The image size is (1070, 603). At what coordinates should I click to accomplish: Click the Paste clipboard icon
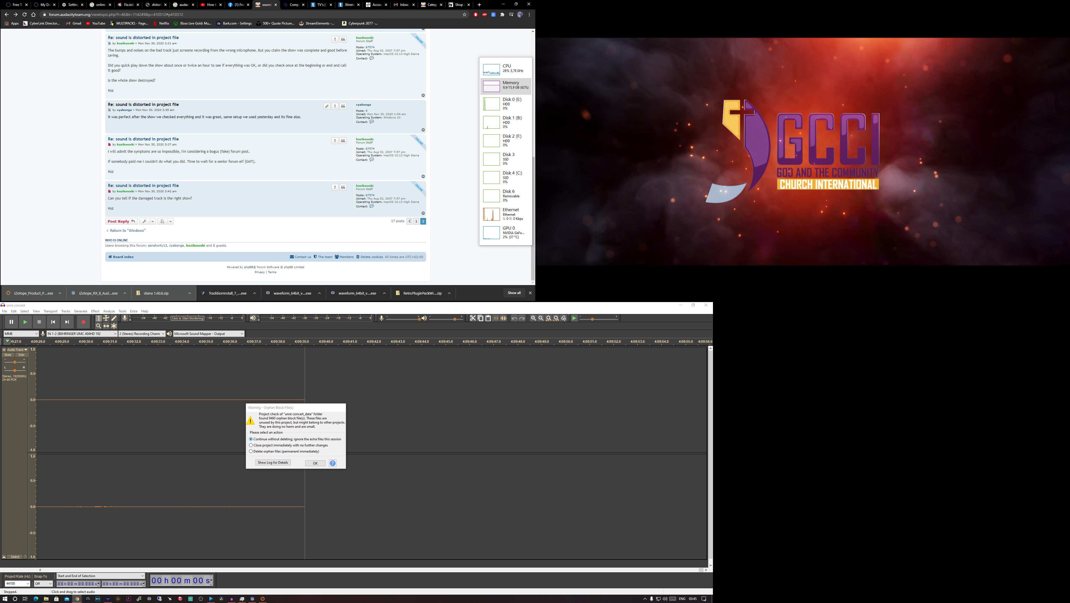(488, 318)
